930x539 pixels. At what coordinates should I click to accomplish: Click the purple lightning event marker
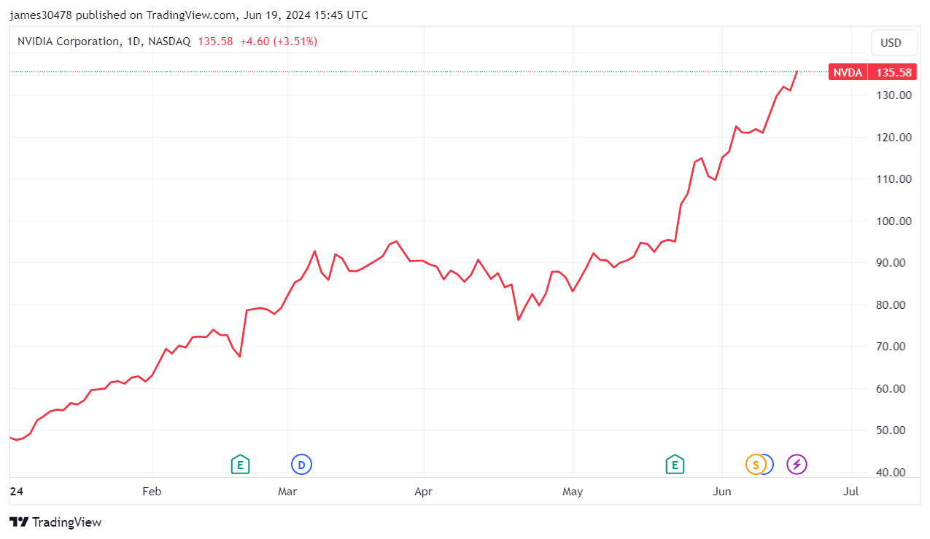[797, 464]
